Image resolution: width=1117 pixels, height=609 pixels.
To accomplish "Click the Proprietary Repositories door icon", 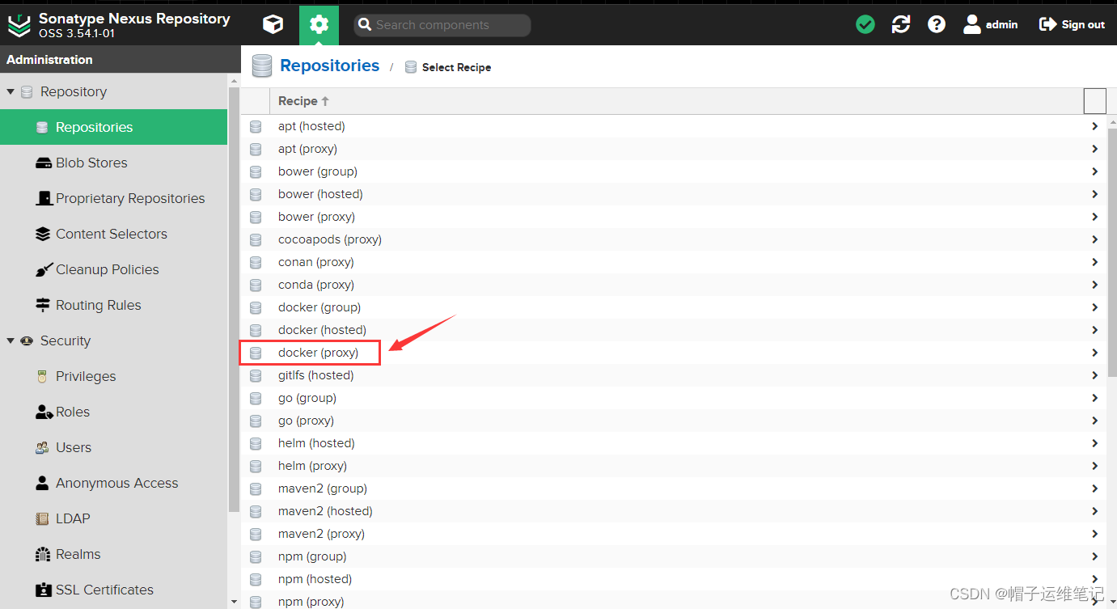I will coord(43,198).
